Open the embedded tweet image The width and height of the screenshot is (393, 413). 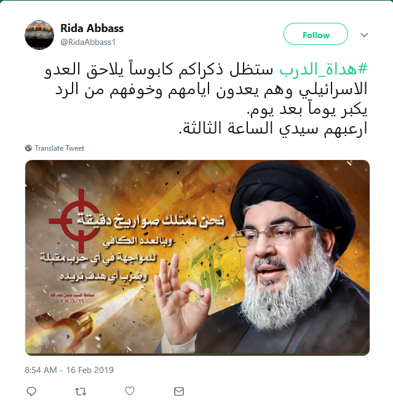point(197,258)
